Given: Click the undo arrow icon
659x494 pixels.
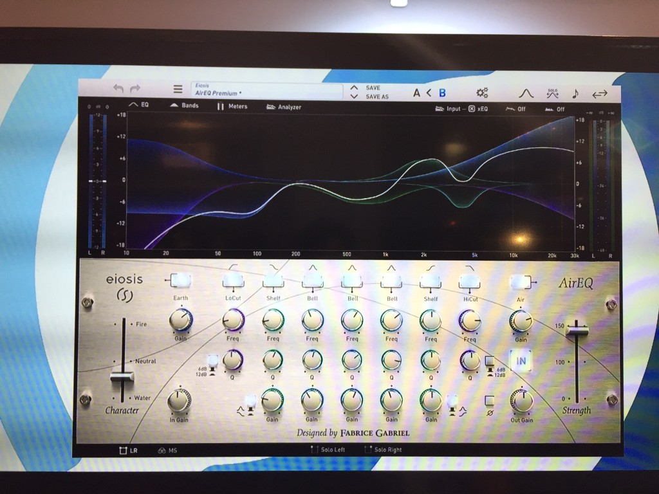Looking at the screenshot, I should [x=118, y=89].
